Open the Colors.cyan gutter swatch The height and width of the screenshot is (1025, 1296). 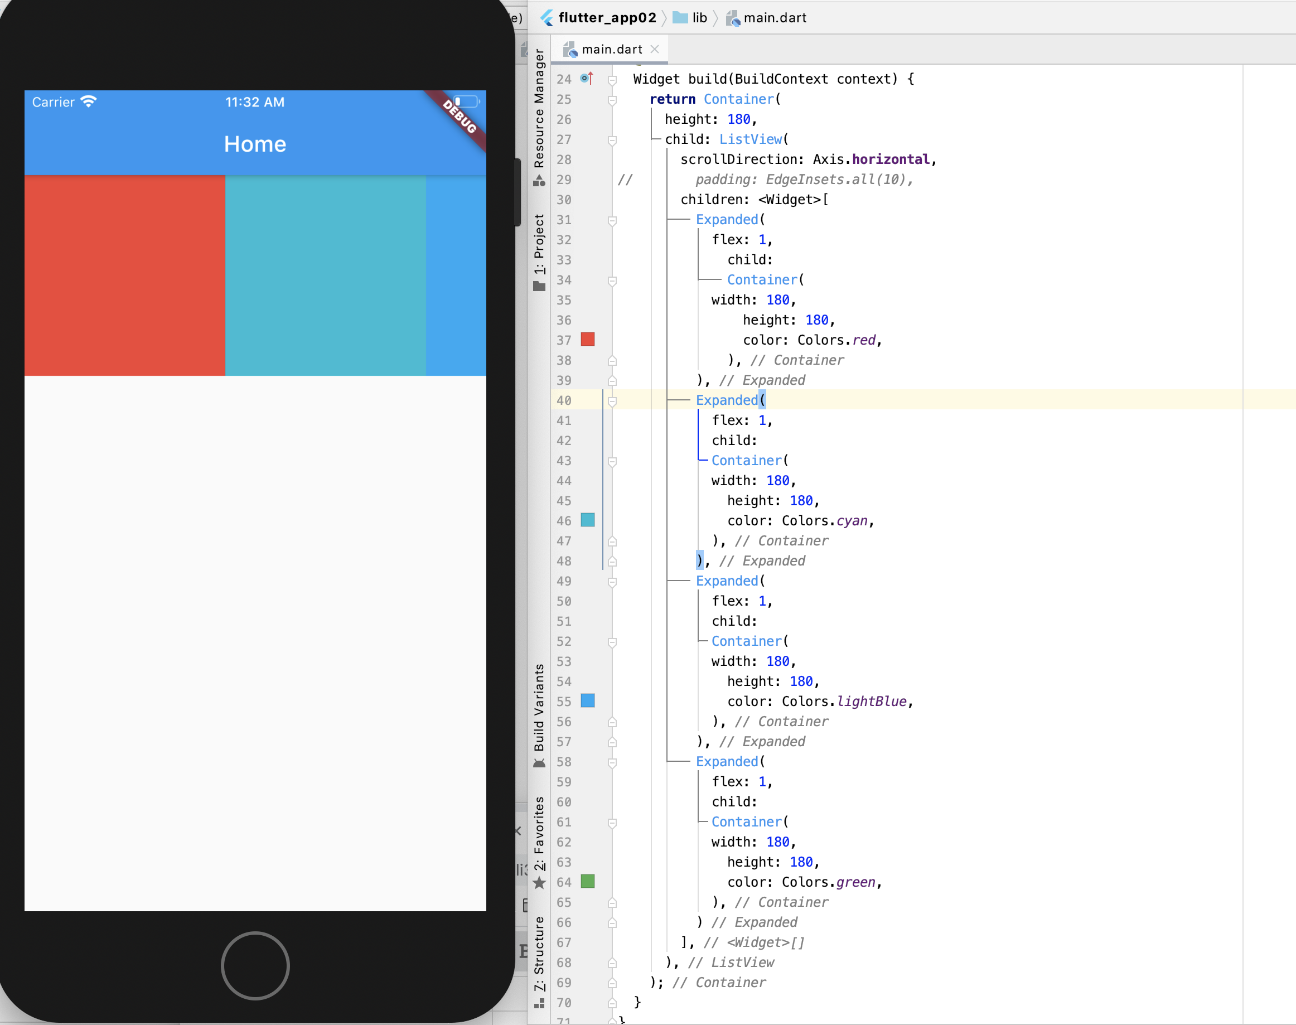click(587, 520)
